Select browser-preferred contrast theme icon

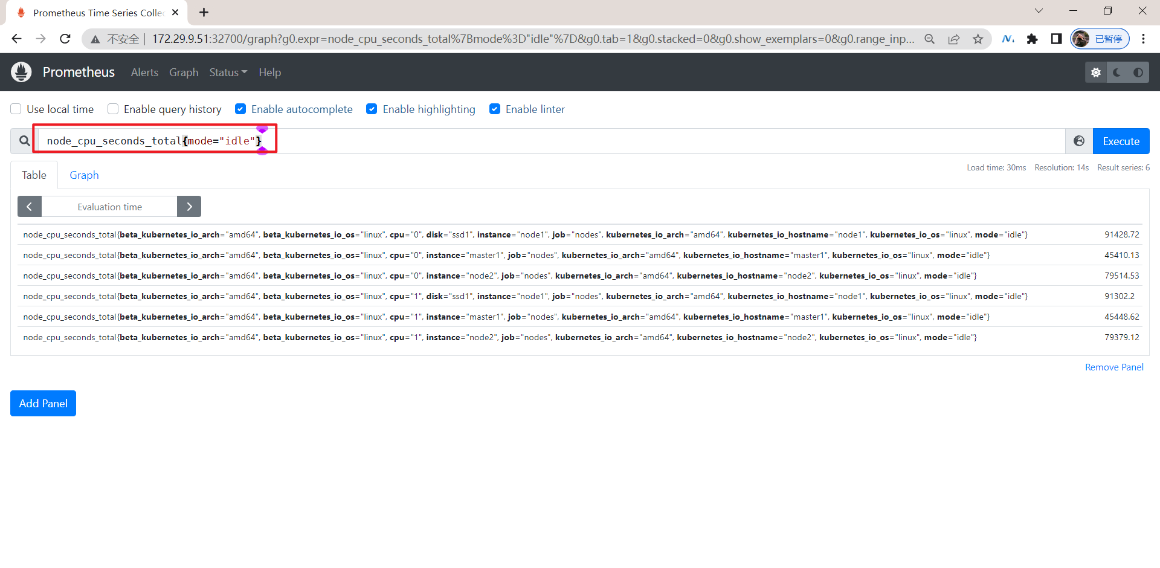[x=1138, y=73]
